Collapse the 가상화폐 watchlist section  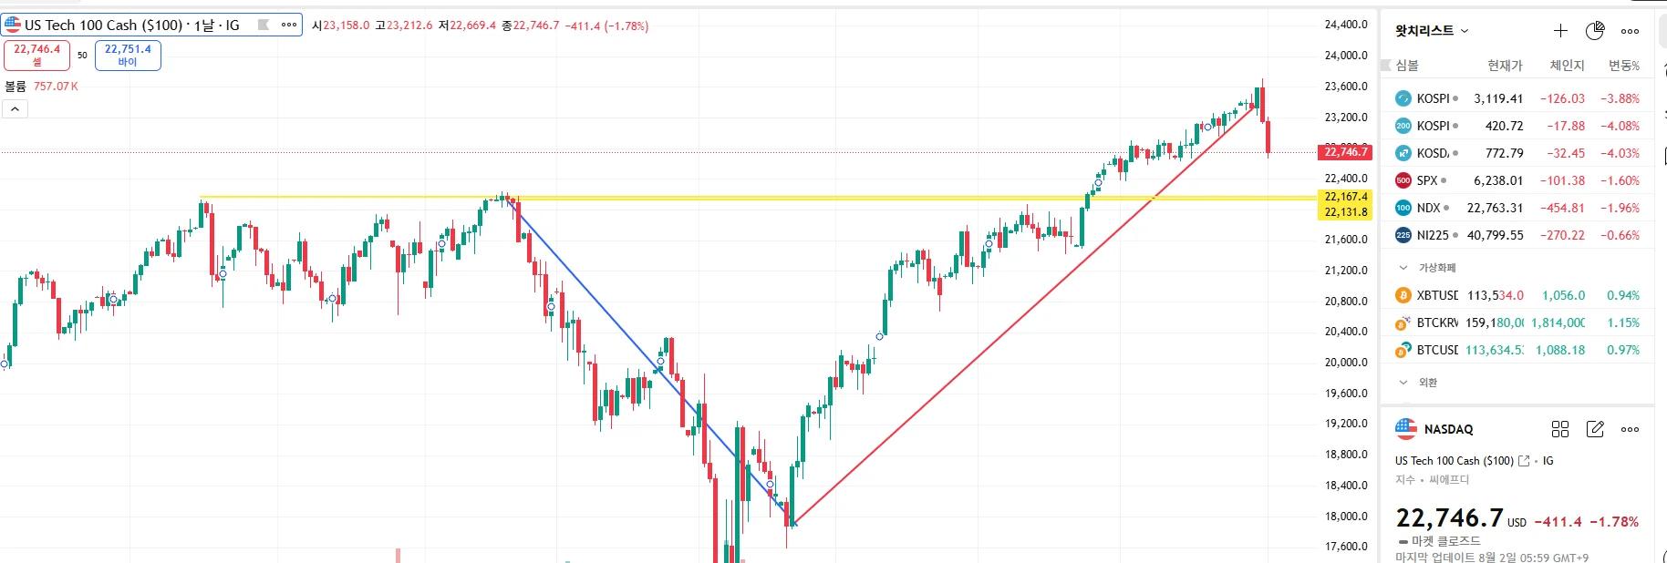[x=1403, y=268]
